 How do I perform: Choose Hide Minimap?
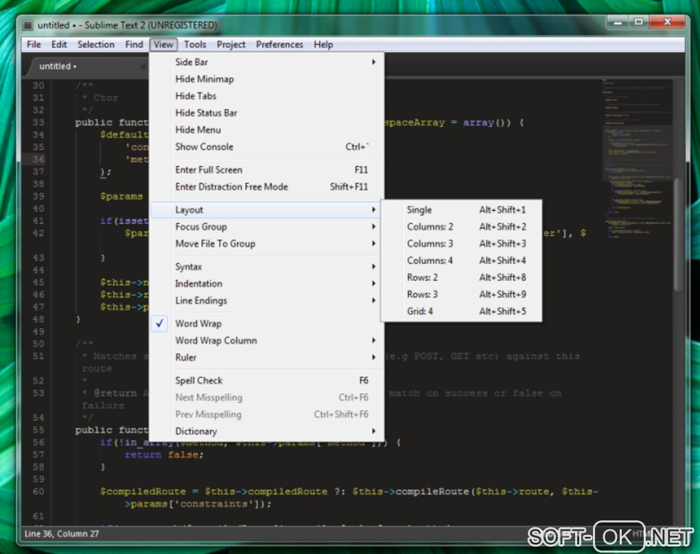coord(266,79)
